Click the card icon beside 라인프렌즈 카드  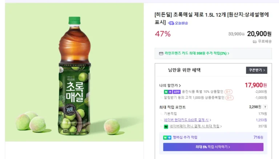click(x=161, y=53)
